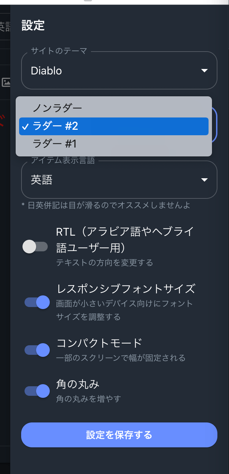The image size is (229, 474).
Task: Disable the レスポンシブフォントサイズ toggle
Action: pyautogui.click(x=36, y=302)
